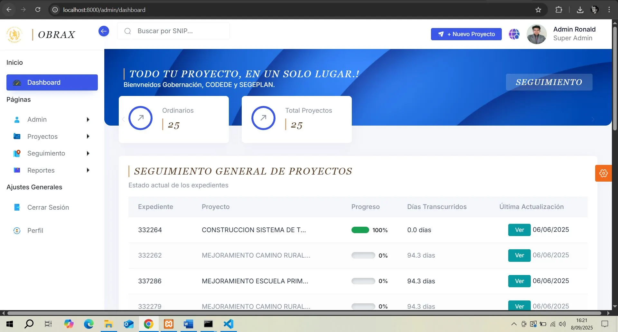Open the Admin Ronald profile avatar
This screenshot has width=618, height=332.
(x=536, y=34)
